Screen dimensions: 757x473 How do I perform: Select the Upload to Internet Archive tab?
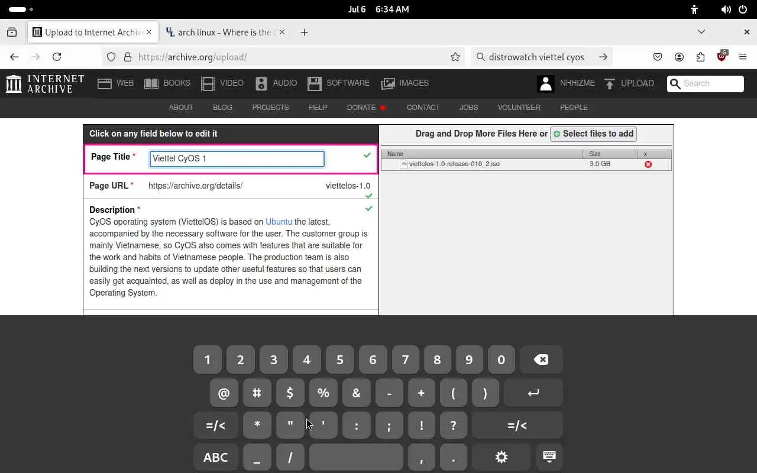pos(93,32)
